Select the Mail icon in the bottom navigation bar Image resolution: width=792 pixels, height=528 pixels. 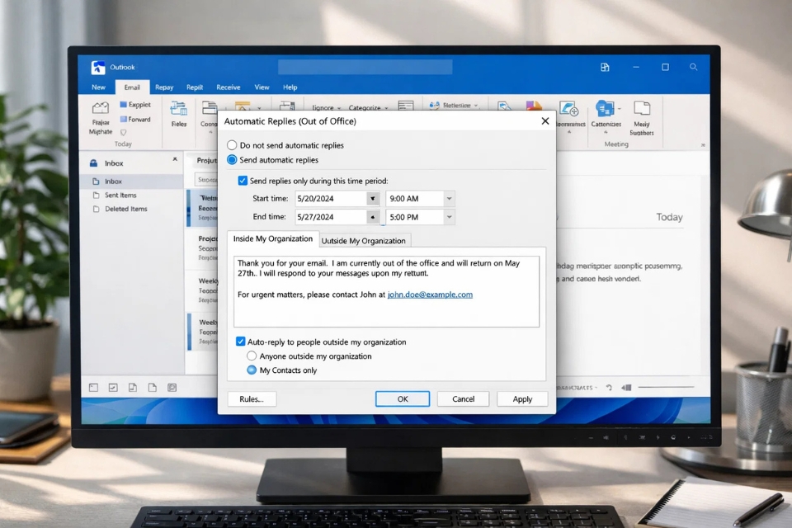click(x=93, y=386)
